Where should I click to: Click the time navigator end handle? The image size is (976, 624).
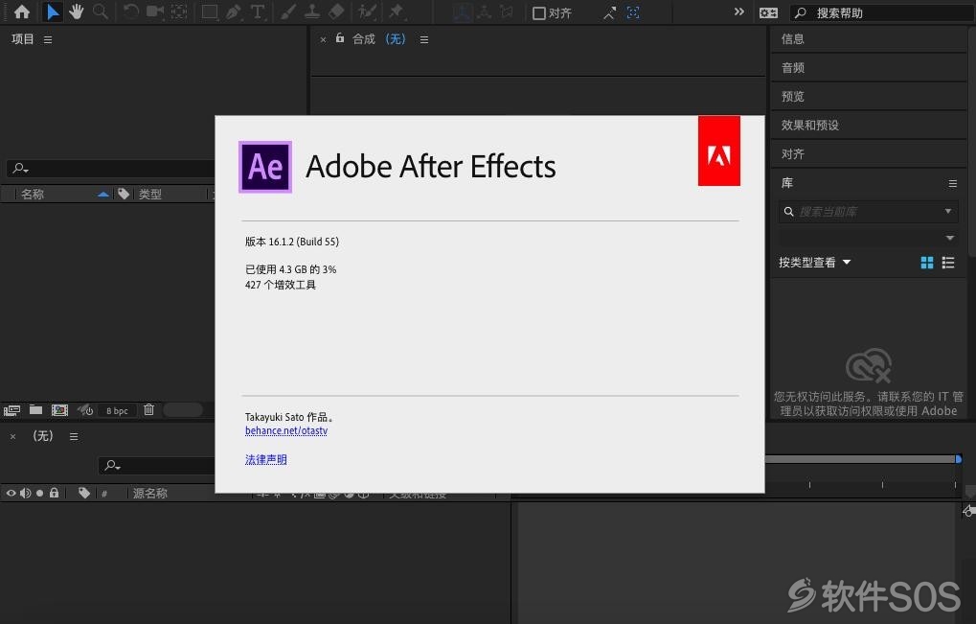(x=959, y=459)
